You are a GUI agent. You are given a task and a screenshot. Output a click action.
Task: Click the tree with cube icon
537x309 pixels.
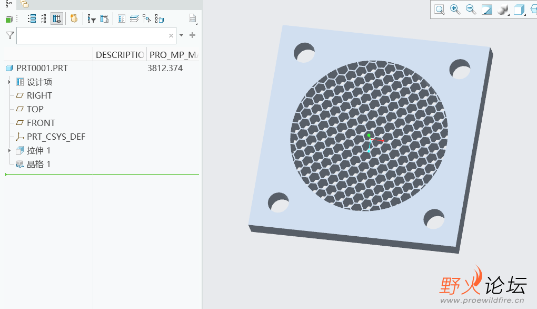(x=159, y=18)
